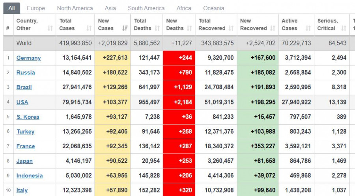
Task: Select world new deaths +11,227
Action: pos(181,43)
